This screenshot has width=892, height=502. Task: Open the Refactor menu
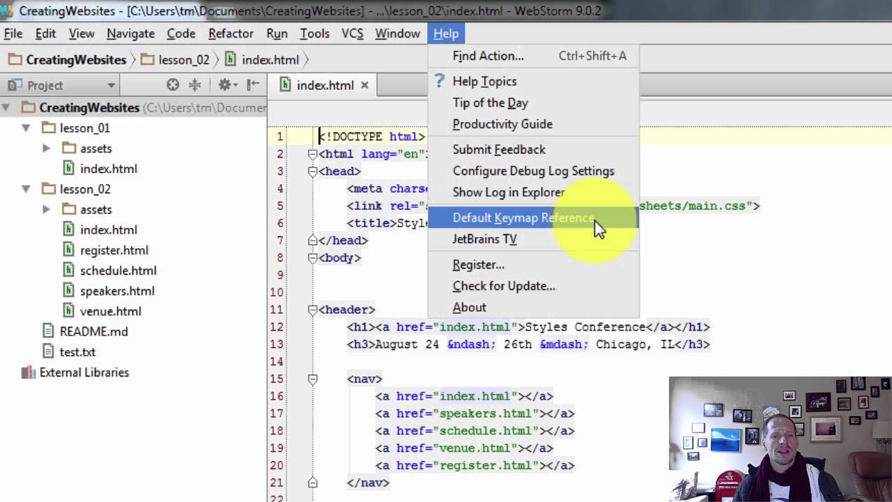tap(231, 33)
